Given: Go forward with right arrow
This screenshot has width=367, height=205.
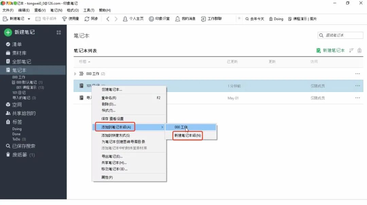Looking at the screenshot, I should (x=116, y=19).
